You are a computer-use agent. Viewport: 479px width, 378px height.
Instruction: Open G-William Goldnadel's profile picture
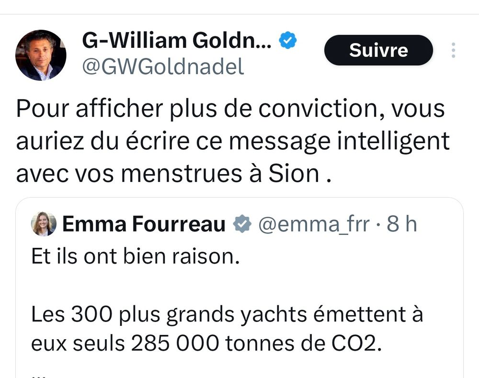coord(41,55)
